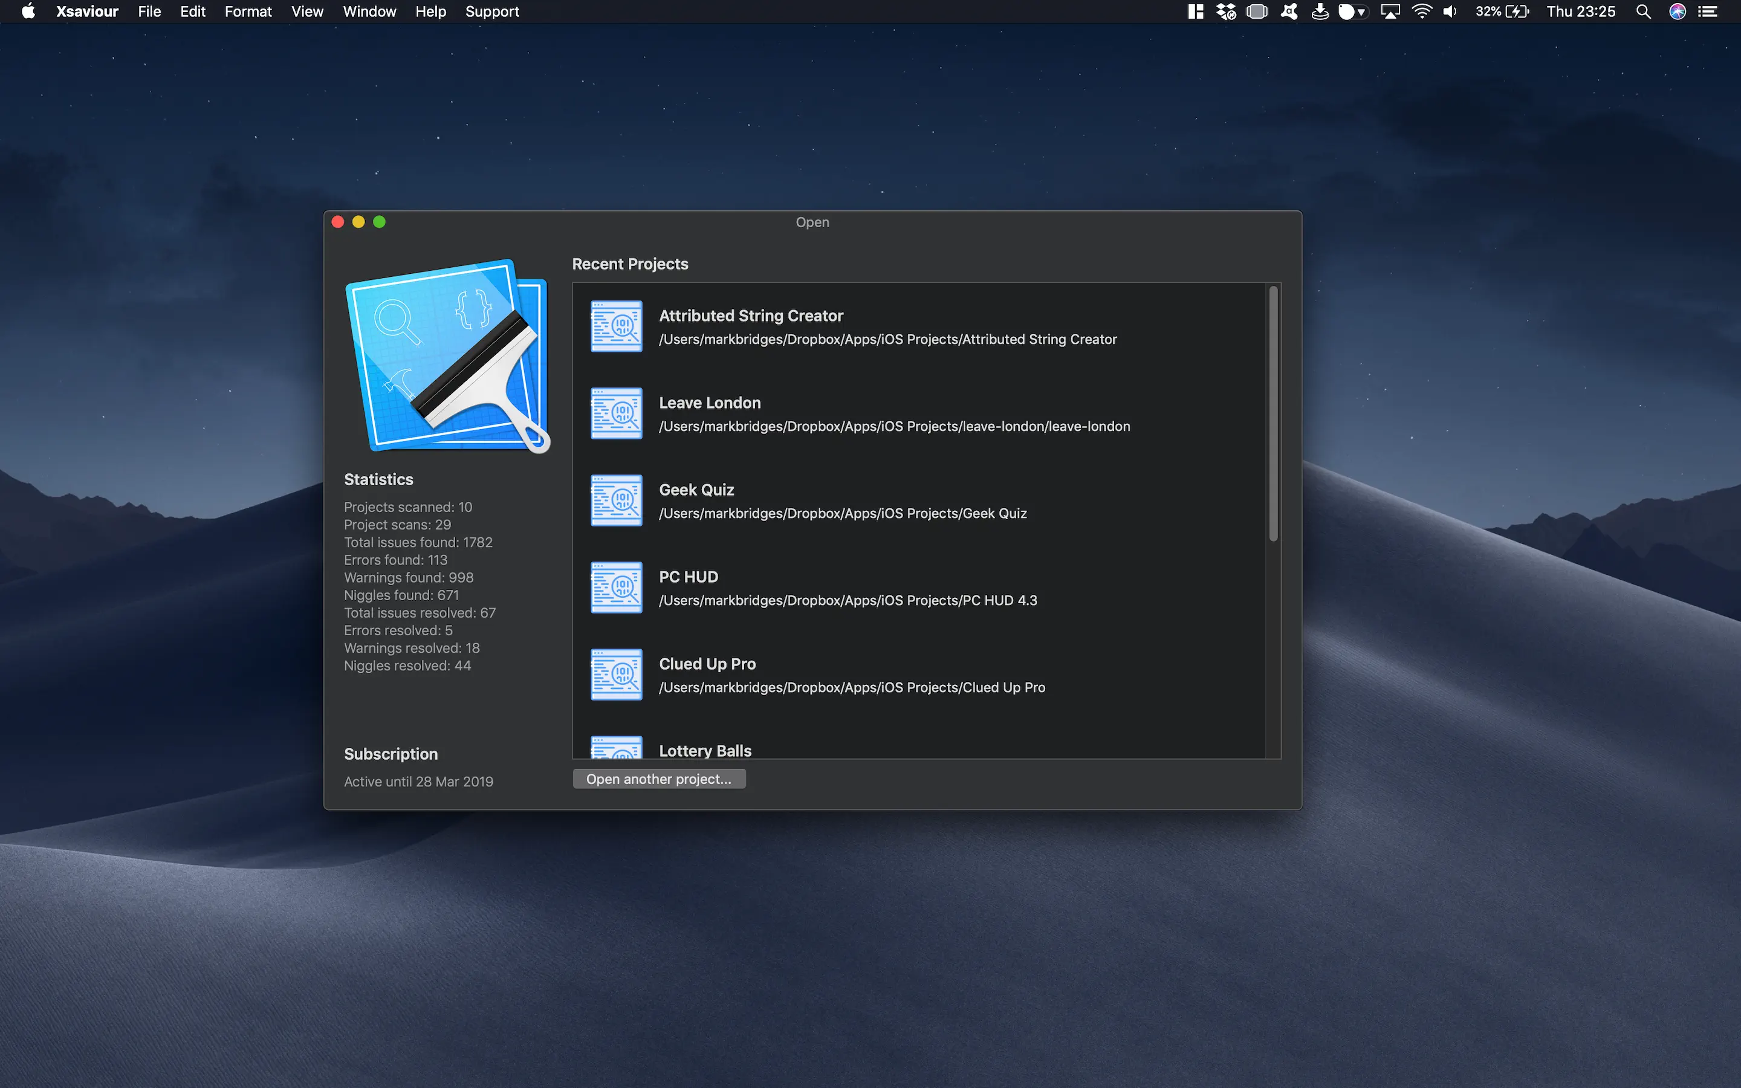Open the Support menu

(491, 11)
